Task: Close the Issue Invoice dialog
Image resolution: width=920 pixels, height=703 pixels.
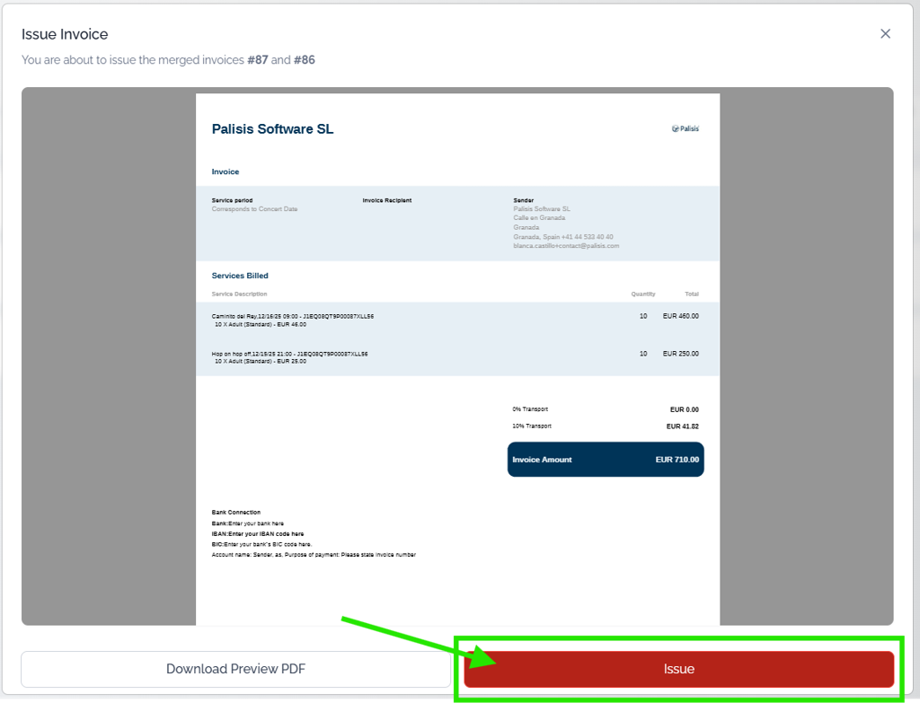Action: click(x=885, y=34)
